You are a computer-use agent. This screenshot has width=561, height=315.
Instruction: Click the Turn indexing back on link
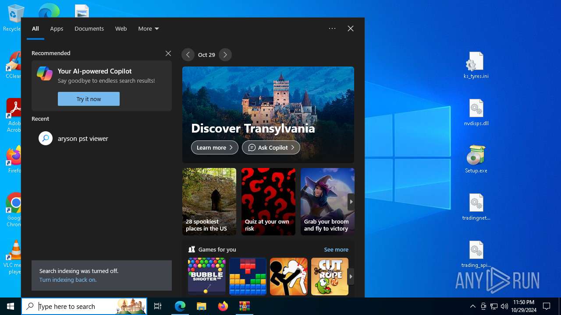pos(68,280)
